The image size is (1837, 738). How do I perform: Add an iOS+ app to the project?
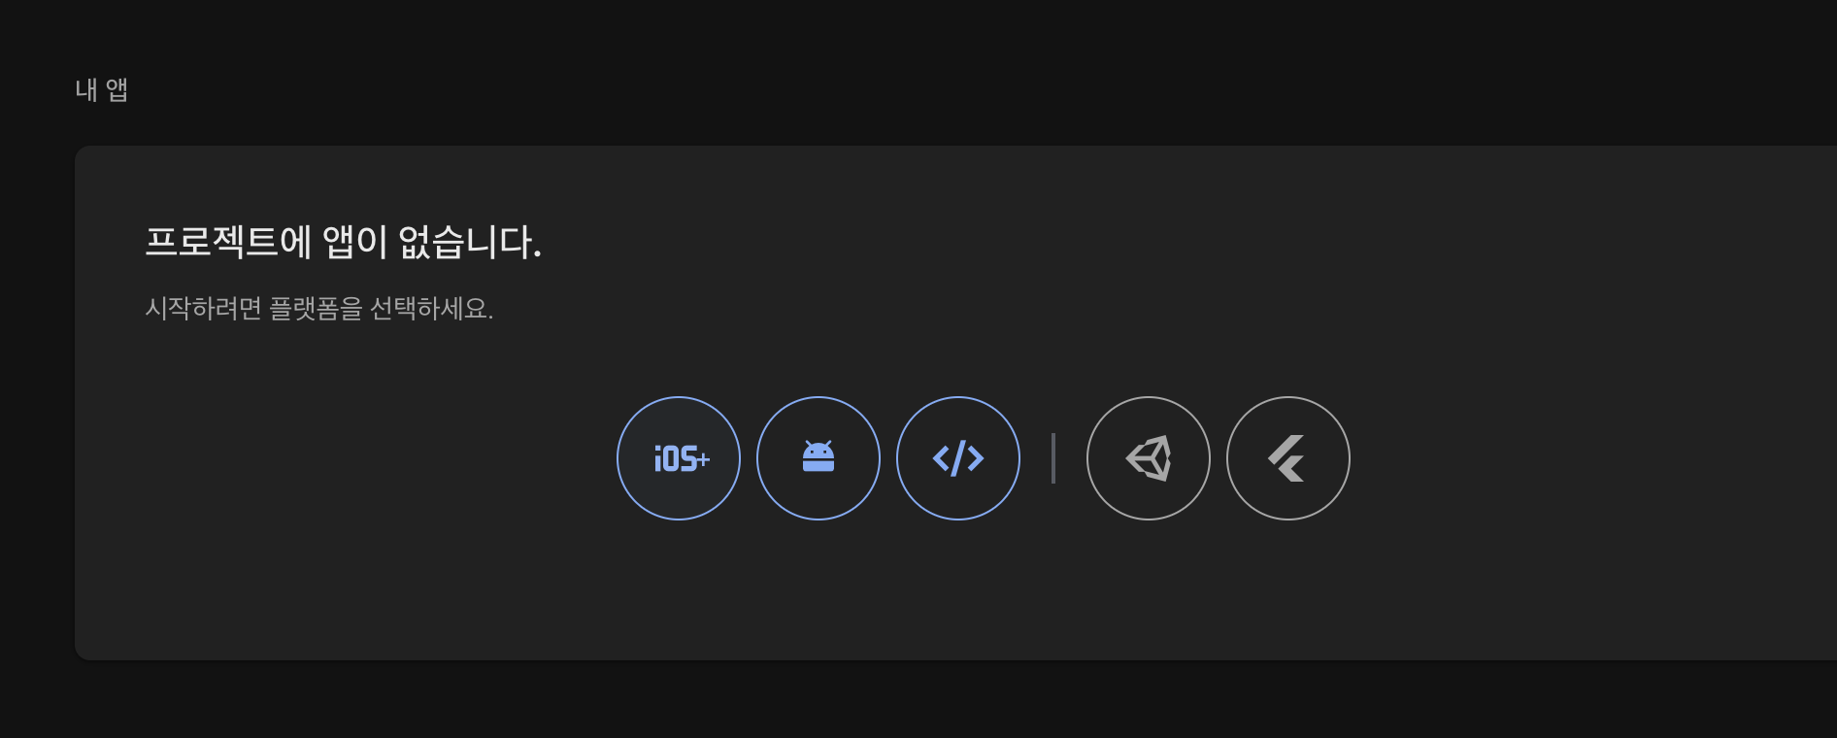point(679,458)
